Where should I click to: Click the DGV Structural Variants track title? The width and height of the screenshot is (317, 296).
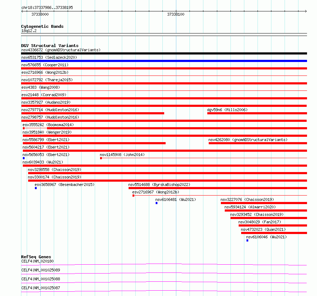50,46
